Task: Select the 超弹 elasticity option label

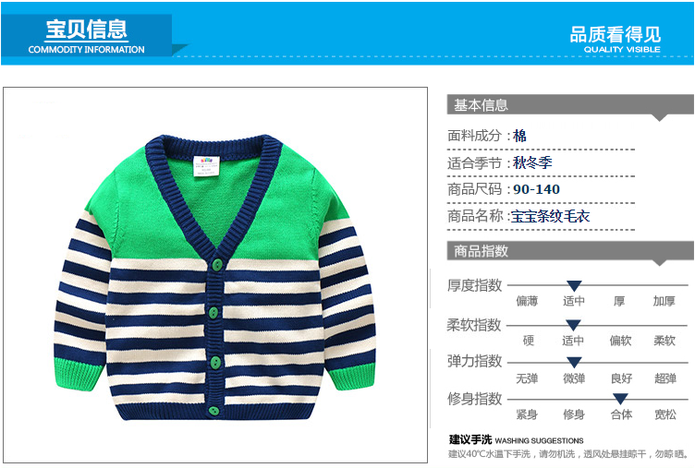Action: (x=665, y=378)
